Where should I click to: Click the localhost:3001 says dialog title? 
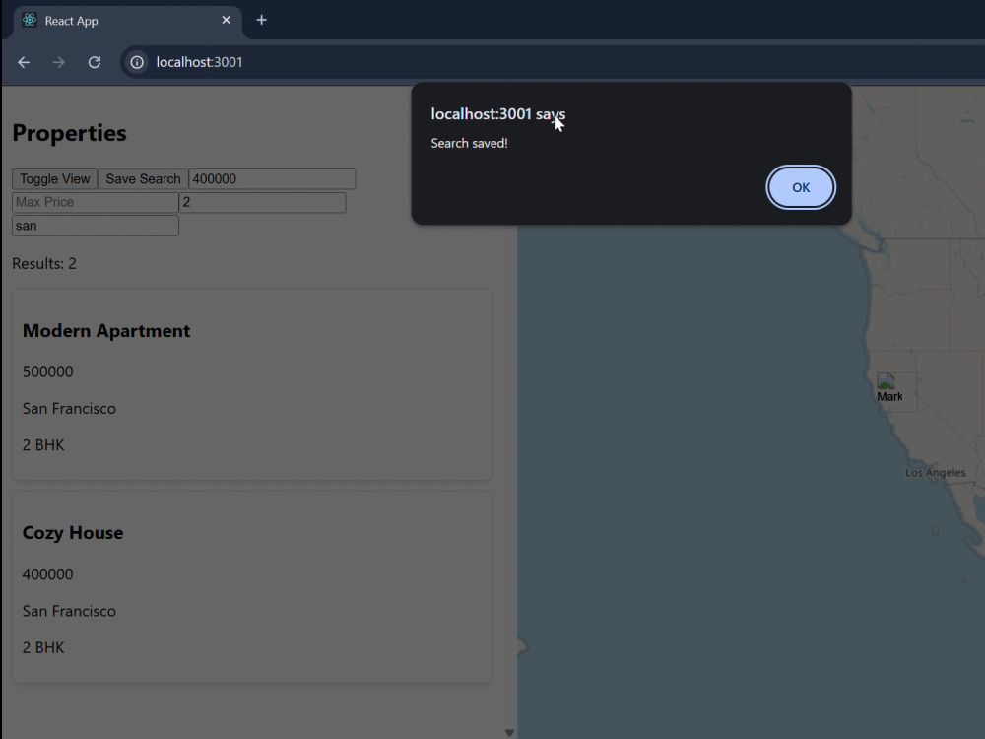498,114
